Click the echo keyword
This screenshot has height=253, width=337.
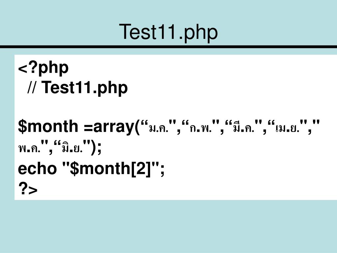click(x=37, y=169)
